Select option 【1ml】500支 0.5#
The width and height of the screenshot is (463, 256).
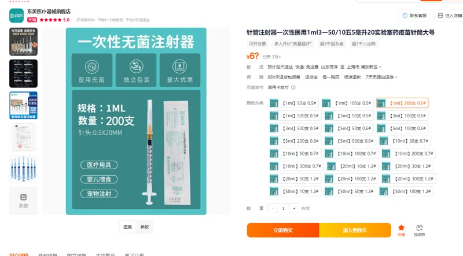point(295,116)
